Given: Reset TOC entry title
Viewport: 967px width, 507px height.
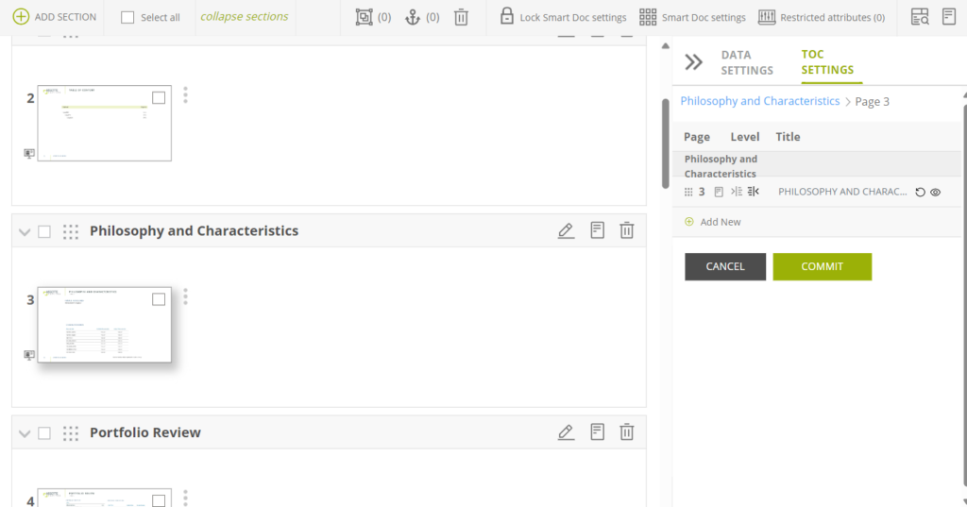Looking at the screenshot, I should [x=920, y=192].
